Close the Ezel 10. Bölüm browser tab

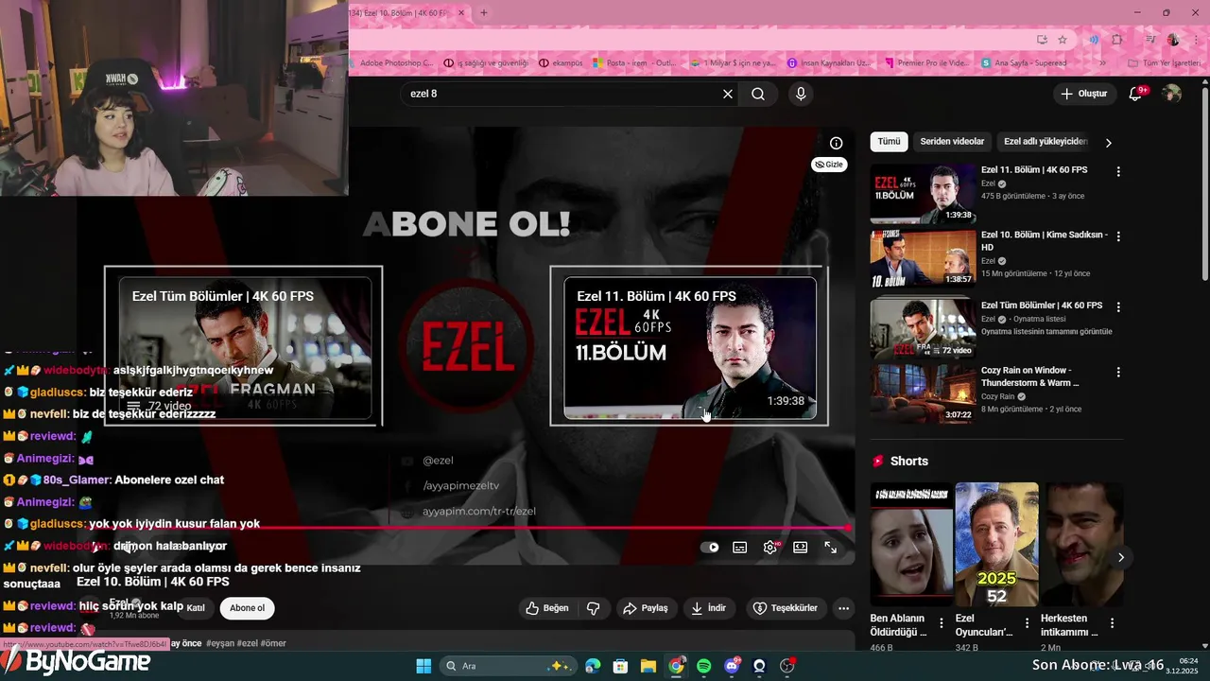point(461,12)
